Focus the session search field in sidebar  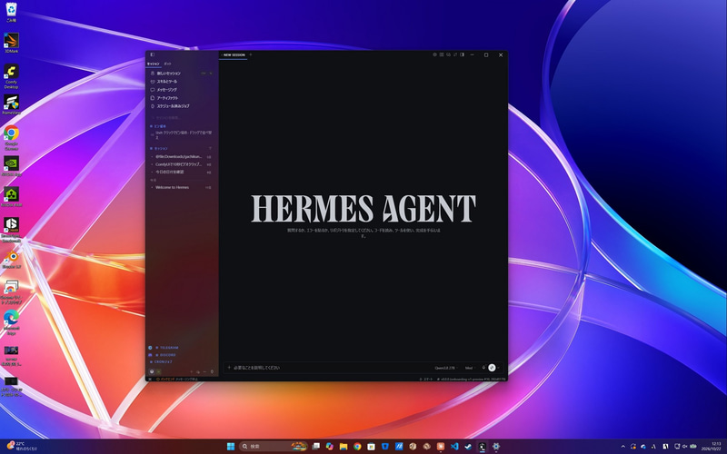point(181,117)
